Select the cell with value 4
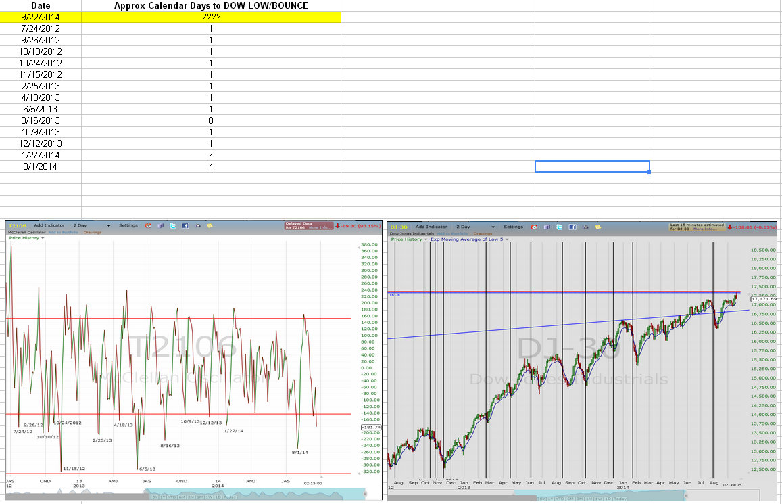782x504 pixels. pos(211,166)
